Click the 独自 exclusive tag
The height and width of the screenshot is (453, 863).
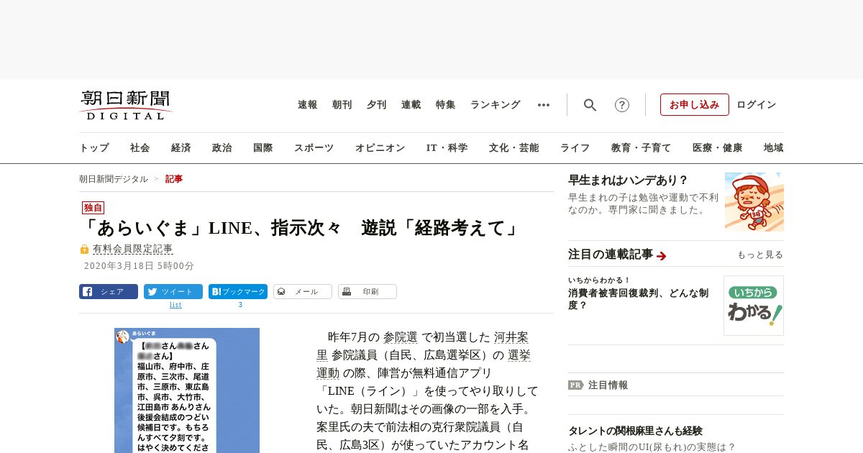pyautogui.click(x=93, y=207)
